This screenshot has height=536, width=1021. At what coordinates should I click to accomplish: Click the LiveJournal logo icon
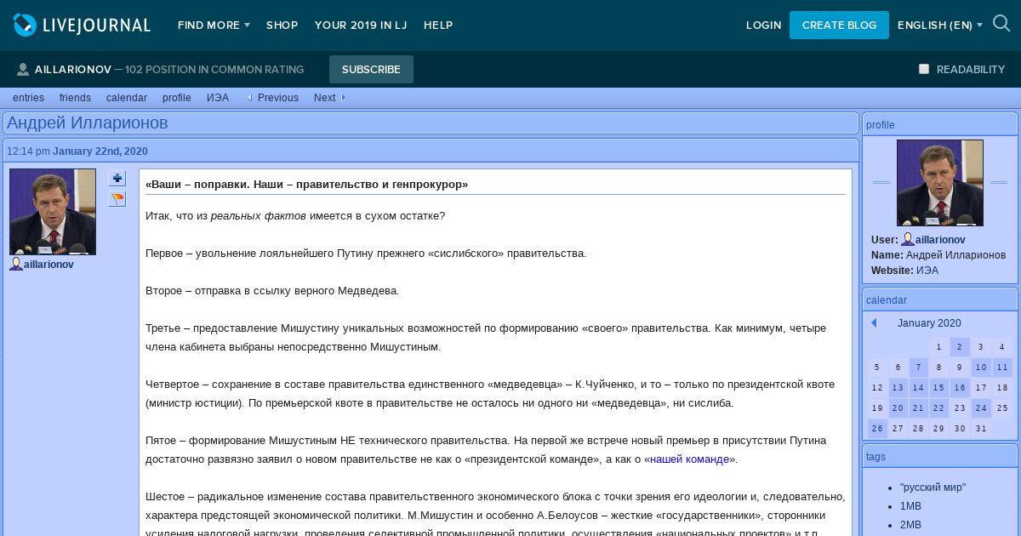[x=26, y=26]
